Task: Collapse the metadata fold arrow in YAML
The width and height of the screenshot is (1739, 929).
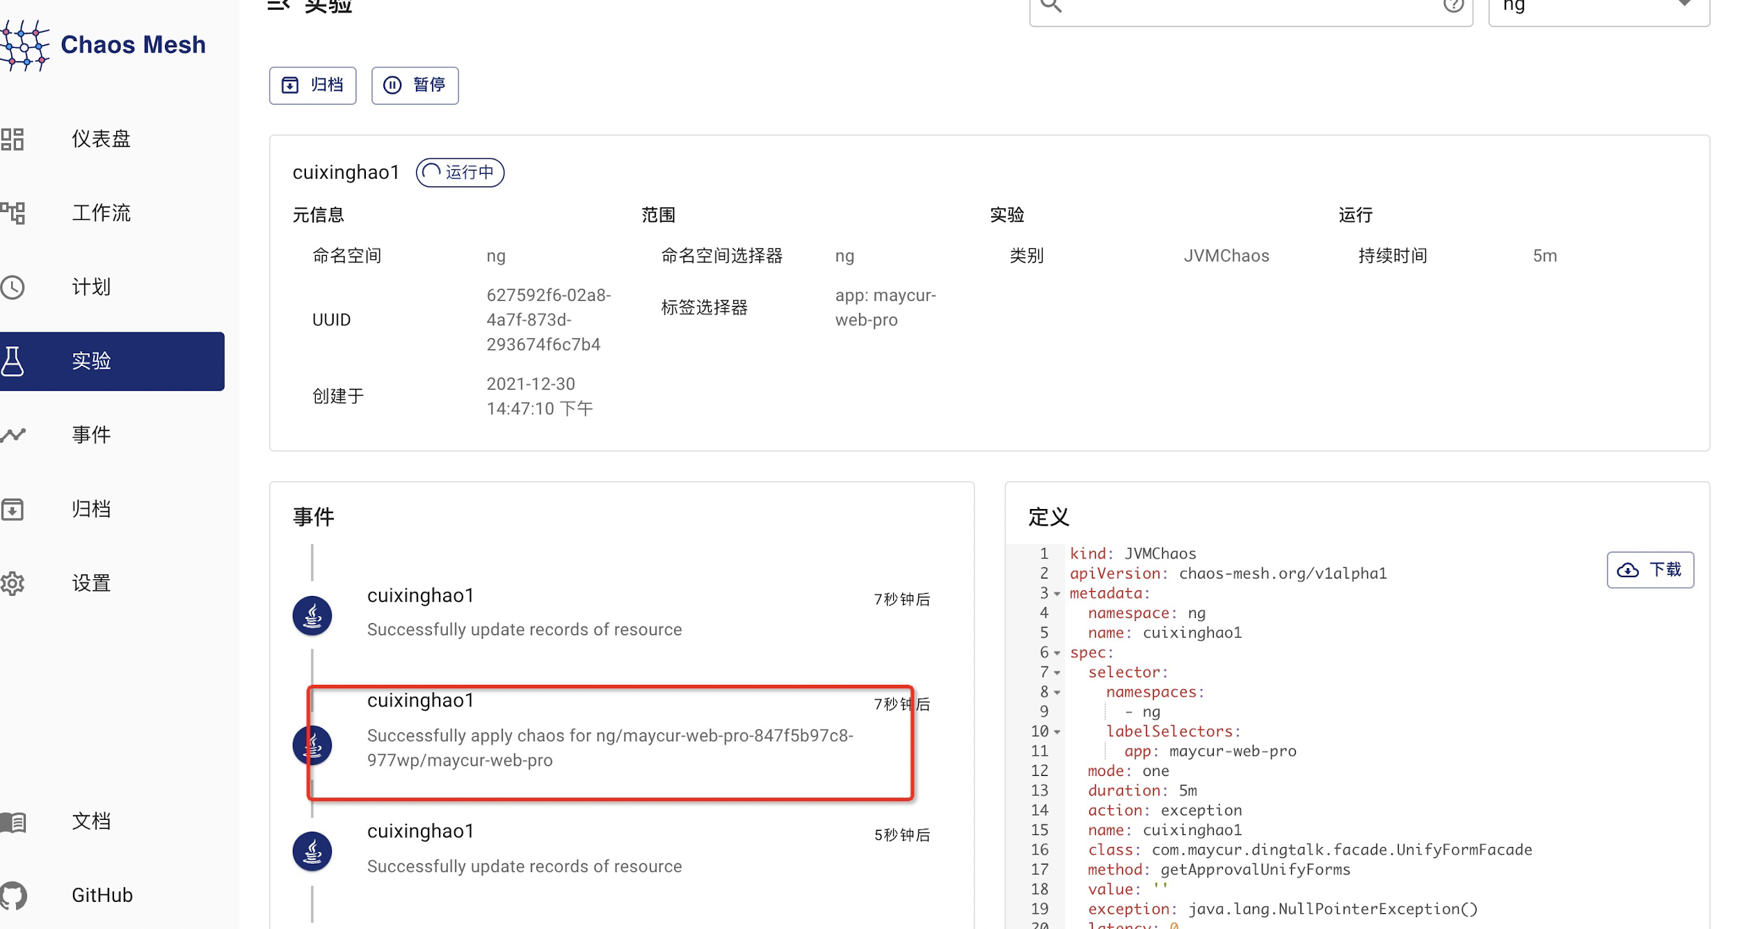Action: tap(1057, 594)
